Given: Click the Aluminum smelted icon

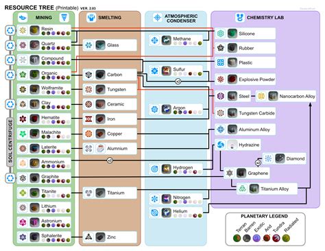Looking at the screenshot, I should pos(100,149).
